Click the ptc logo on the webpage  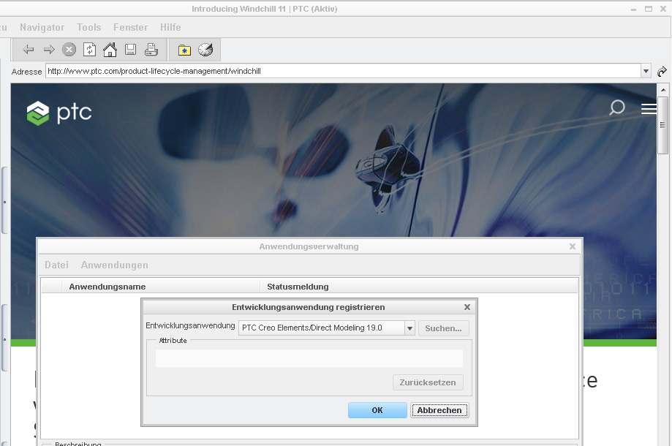pos(59,113)
